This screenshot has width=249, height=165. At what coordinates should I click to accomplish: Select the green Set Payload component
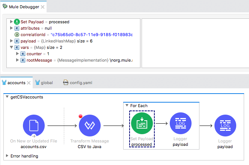point(142,123)
